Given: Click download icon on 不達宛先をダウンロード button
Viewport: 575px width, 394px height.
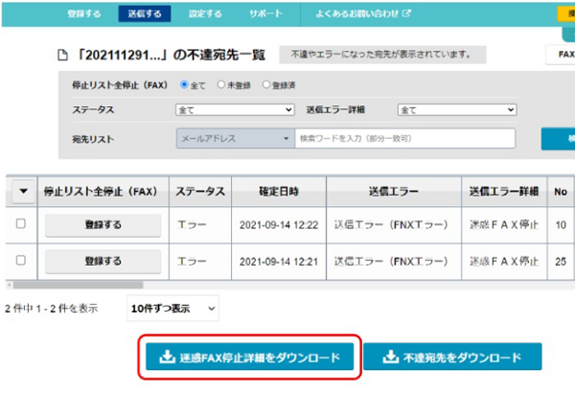Looking at the screenshot, I should point(391,357).
